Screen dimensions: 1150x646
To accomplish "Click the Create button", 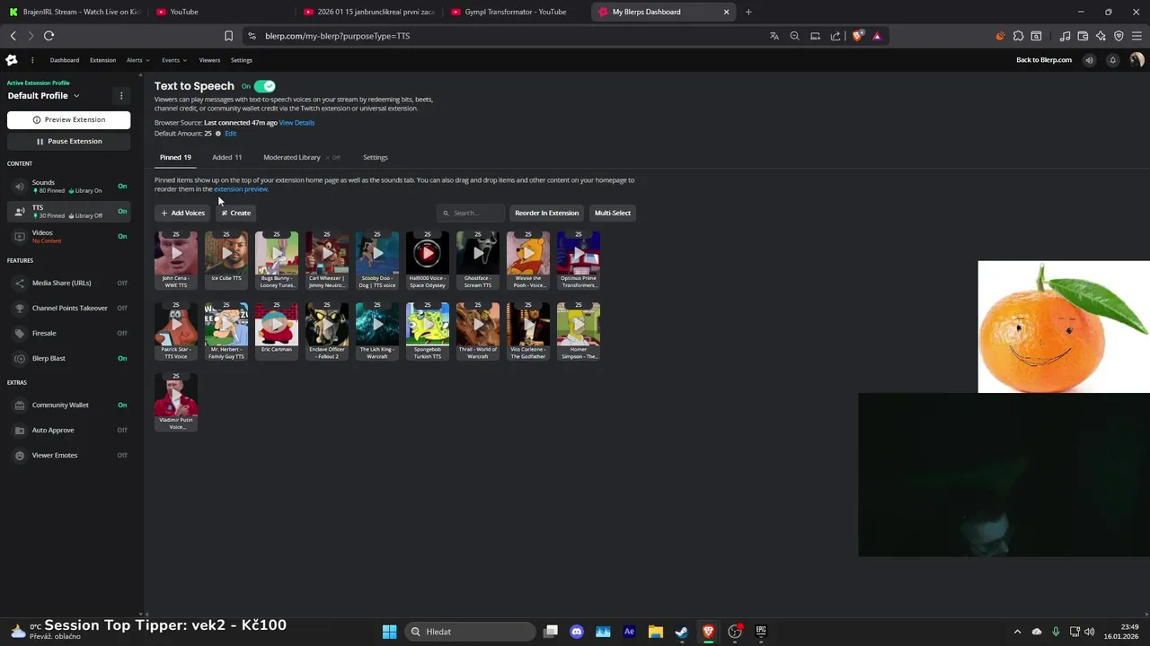I will tap(236, 213).
